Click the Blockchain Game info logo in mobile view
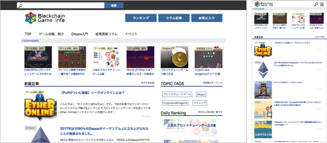Screen dimensions: 327x143 tap(264, 4)
